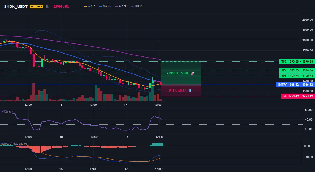Click date 17 on the price chart time axis

coord(126,105)
